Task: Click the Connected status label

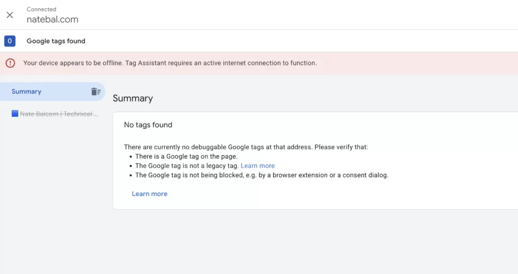Action: (x=41, y=9)
